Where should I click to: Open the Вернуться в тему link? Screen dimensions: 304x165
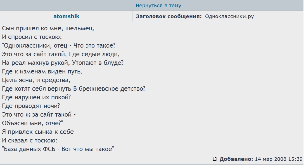[158, 6]
